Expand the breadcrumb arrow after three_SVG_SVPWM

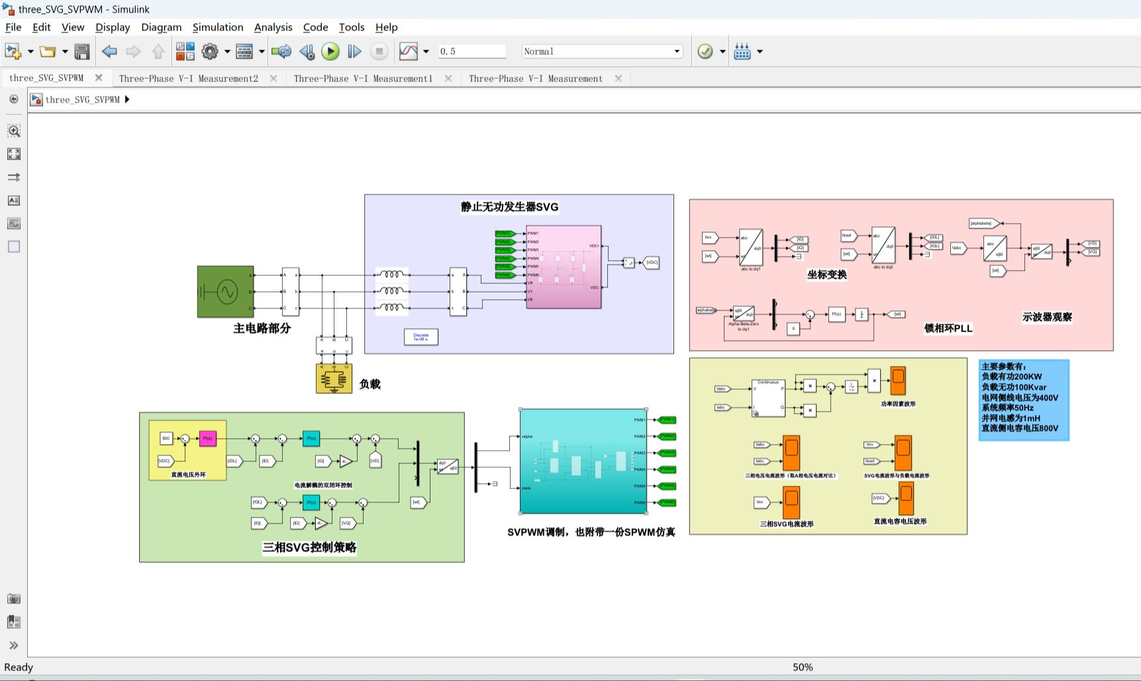click(x=127, y=99)
